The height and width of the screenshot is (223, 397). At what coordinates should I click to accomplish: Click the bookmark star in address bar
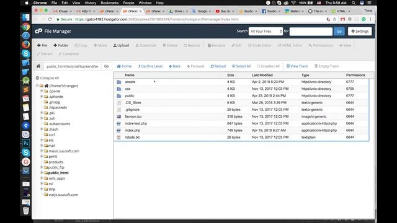click(x=335, y=19)
